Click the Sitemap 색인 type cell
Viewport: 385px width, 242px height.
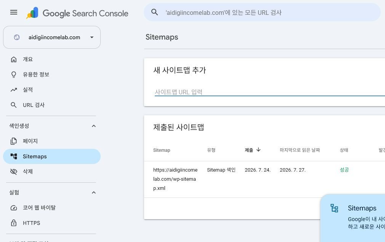point(221,170)
